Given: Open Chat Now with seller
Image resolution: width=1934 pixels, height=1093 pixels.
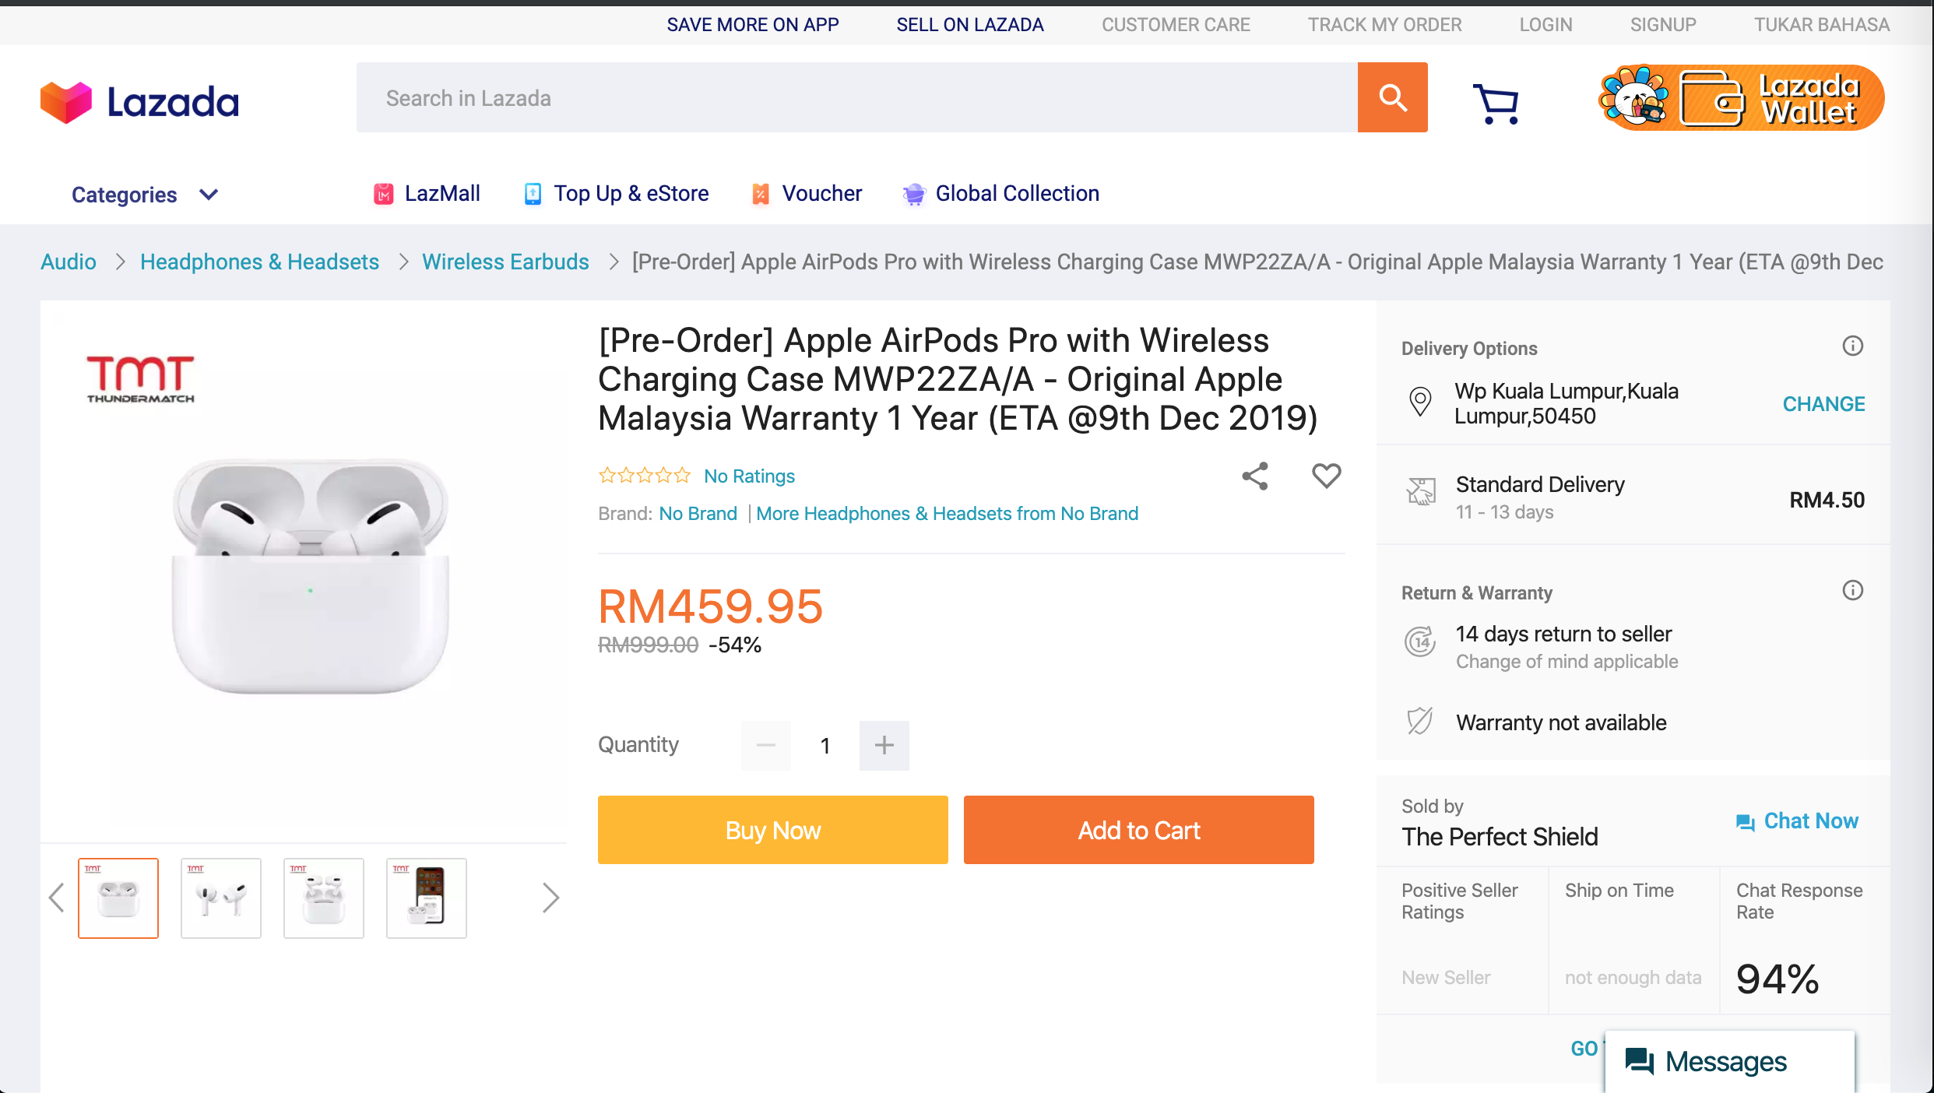Looking at the screenshot, I should pyautogui.click(x=1798, y=821).
